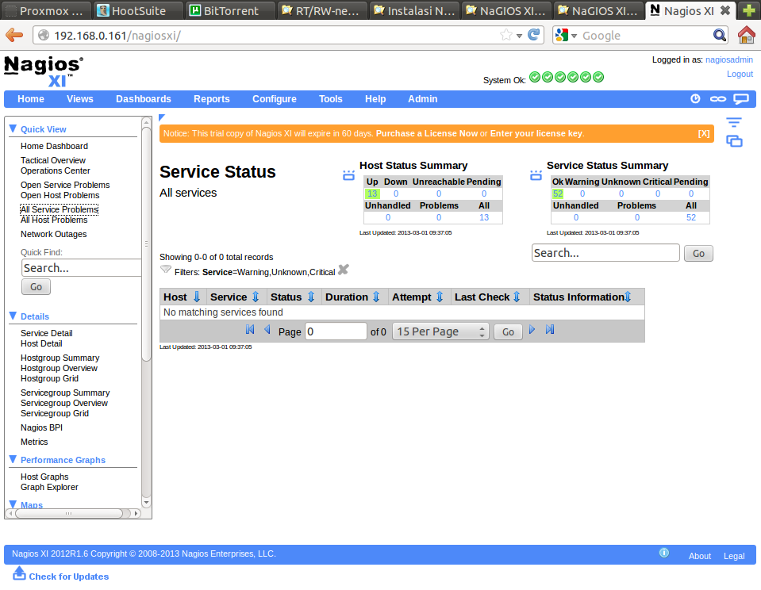Collapse the Performance Graphs section
This screenshot has height=590, width=761.
point(13,459)
